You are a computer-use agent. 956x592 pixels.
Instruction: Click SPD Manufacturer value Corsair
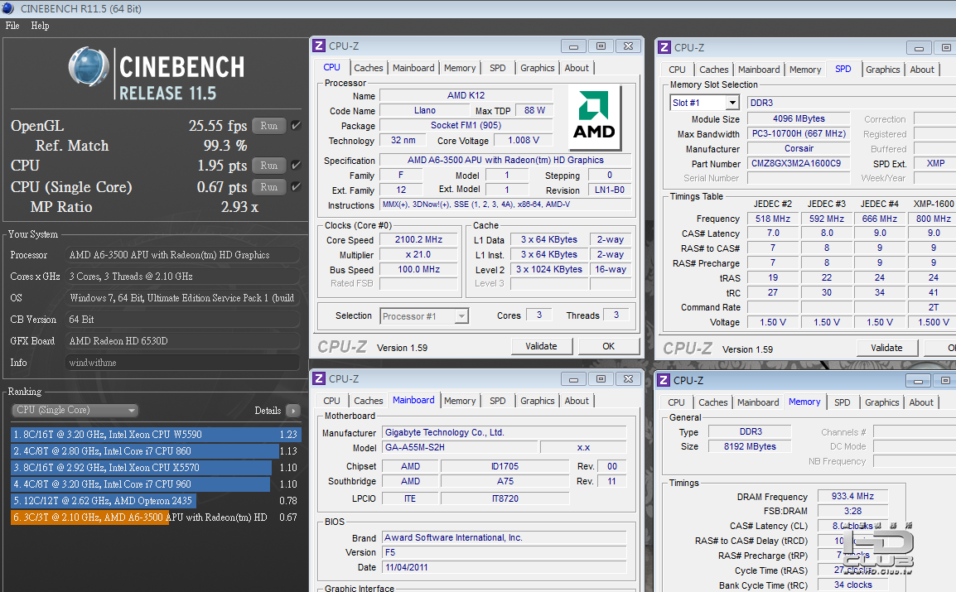(798, 148)
